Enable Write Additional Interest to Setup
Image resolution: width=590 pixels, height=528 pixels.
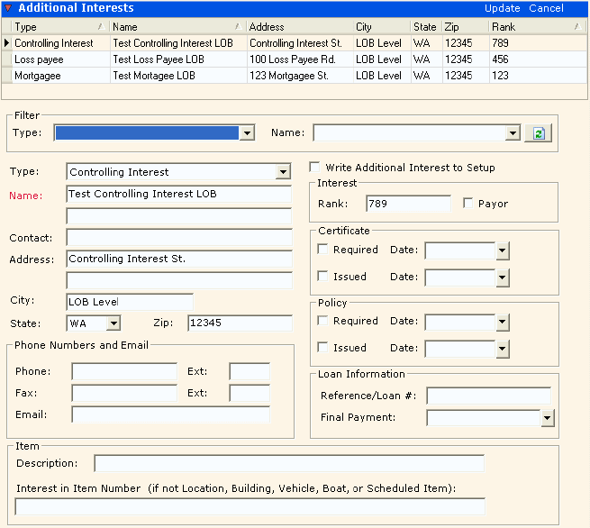[x=314, y=168]
